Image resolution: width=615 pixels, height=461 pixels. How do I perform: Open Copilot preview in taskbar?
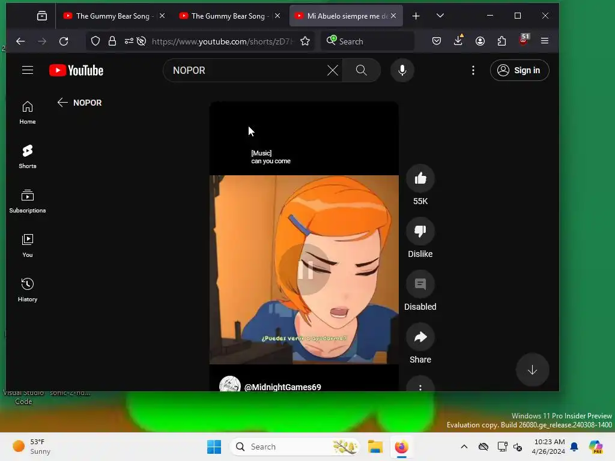(595, 447)
